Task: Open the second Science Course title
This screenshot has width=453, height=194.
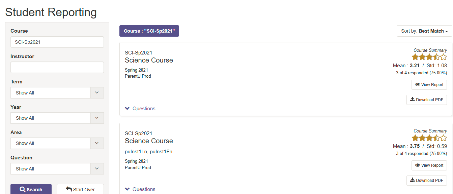Action: pos(149,141)
